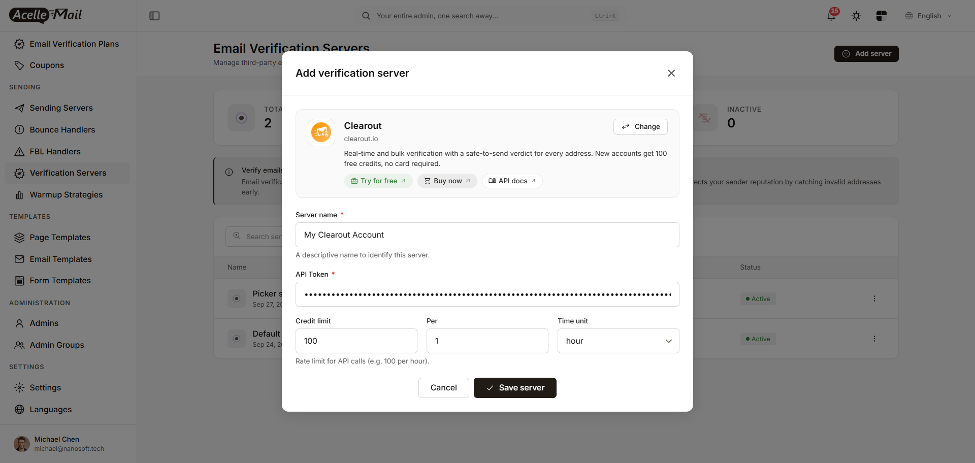Open notifications bell with red badge
The width and height of the screenshot is (975, 463).
tap(832, 15)
